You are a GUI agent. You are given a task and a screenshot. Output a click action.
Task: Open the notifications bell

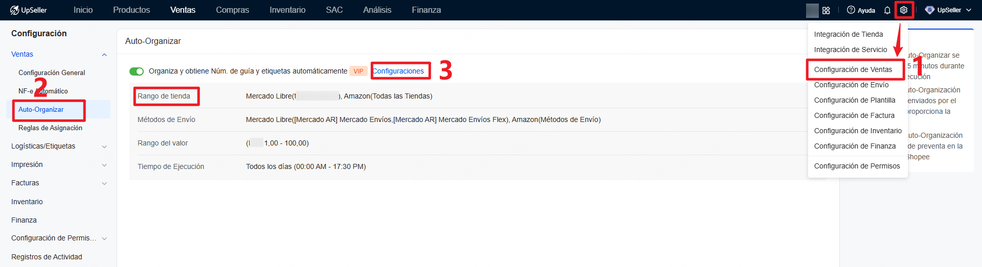pos(887,10)
